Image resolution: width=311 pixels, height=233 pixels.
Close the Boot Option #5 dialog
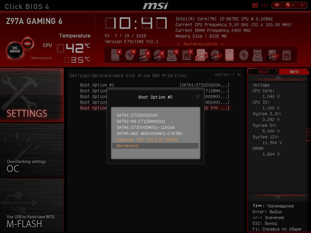tap(197, 96)
